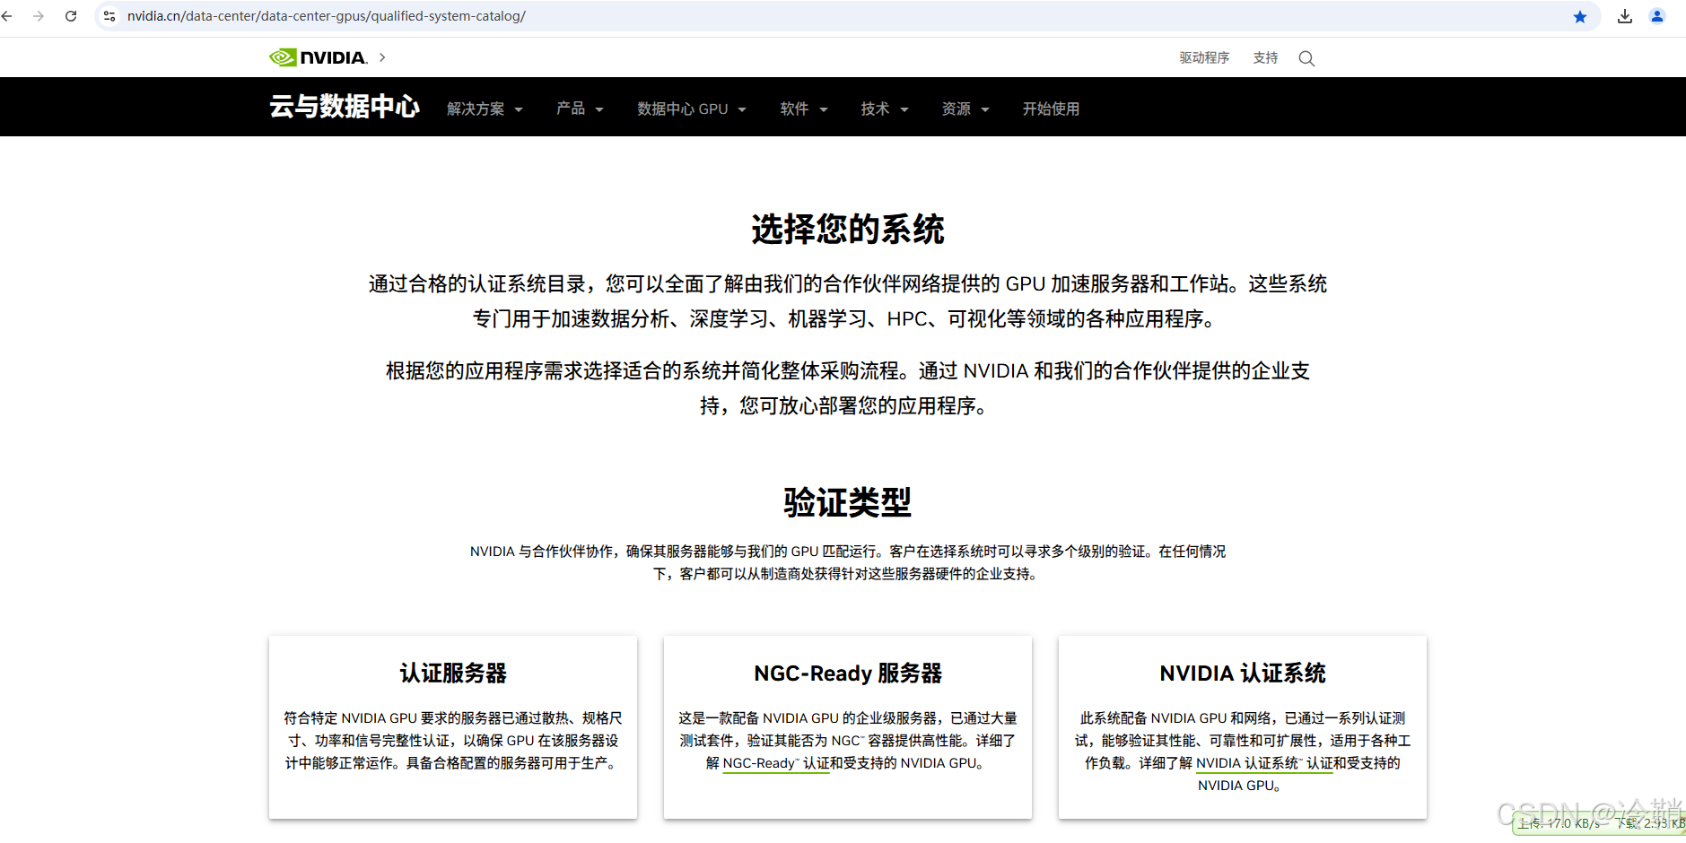Click the NVIDIA 认证系统 card title

(1243, 673)
